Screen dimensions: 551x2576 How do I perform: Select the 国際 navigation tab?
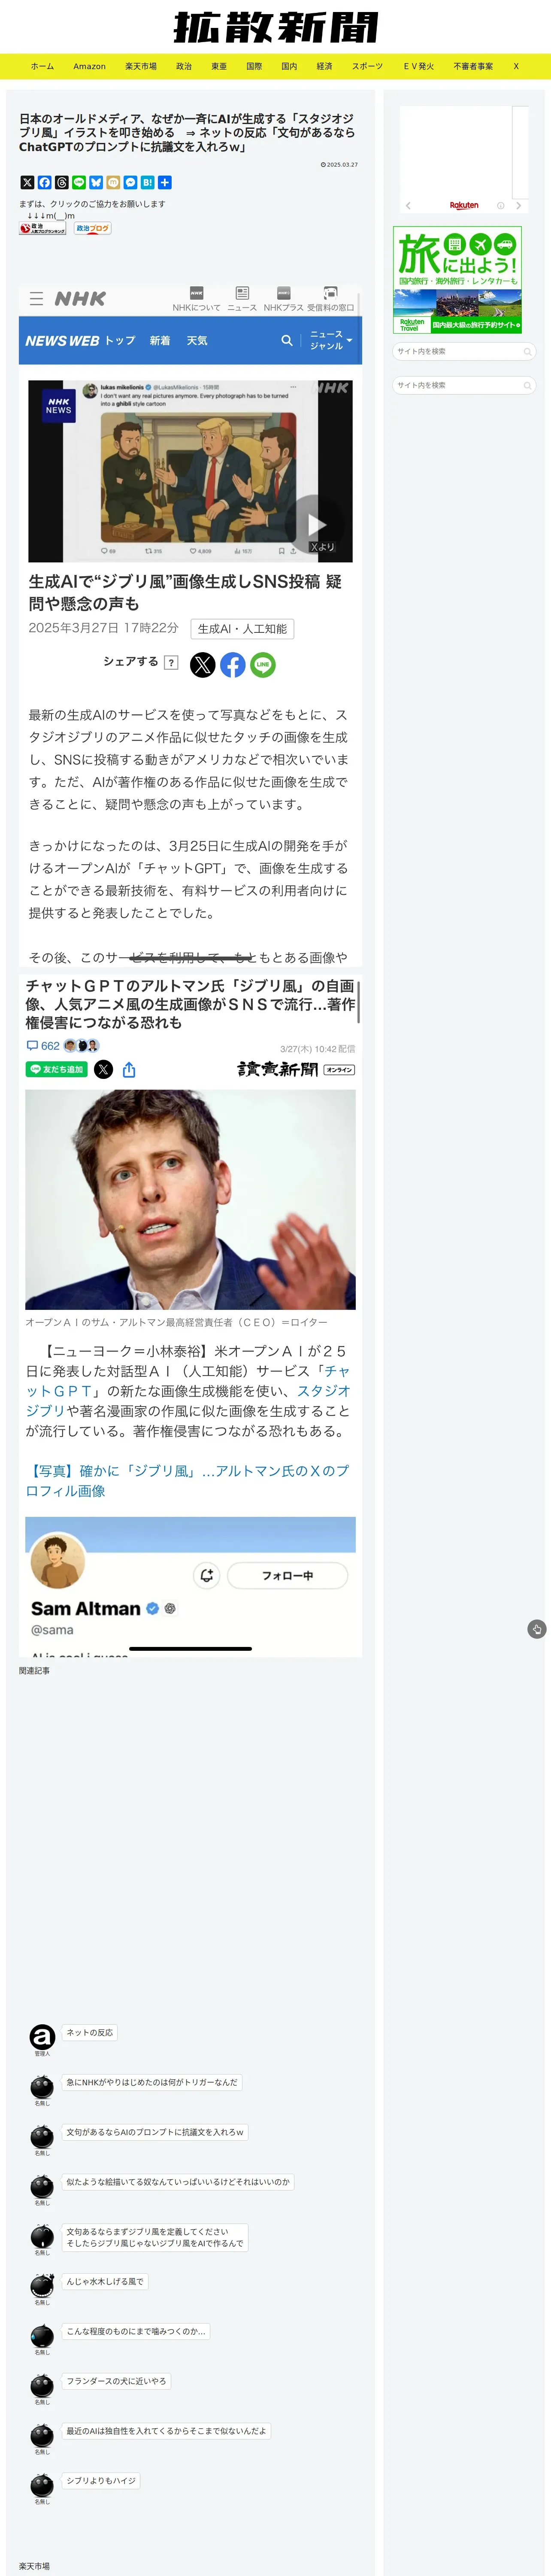[254, 66]
